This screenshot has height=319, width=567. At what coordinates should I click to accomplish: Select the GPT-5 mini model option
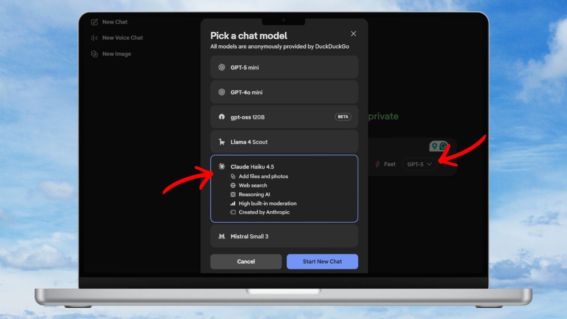coord(284,67)
